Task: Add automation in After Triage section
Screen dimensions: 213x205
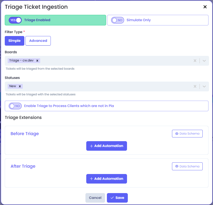Action: pos(107,179)
